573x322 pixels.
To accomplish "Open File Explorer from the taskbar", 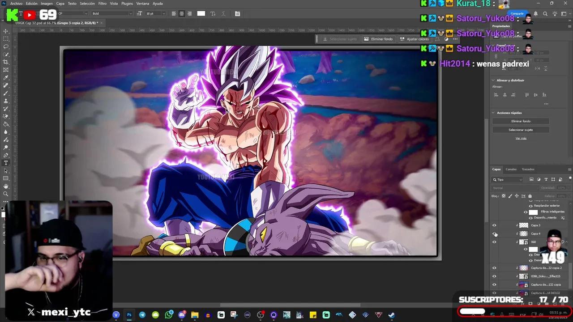I will pyautogui.click(x=195, y=315).
